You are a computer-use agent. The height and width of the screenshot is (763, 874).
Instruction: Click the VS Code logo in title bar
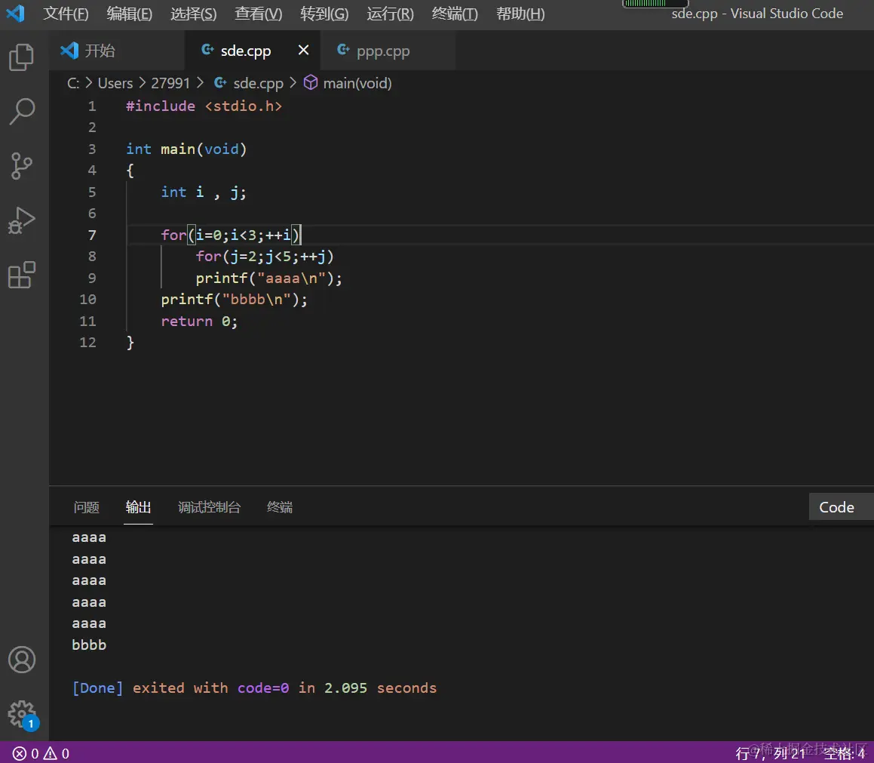(15, 13)
